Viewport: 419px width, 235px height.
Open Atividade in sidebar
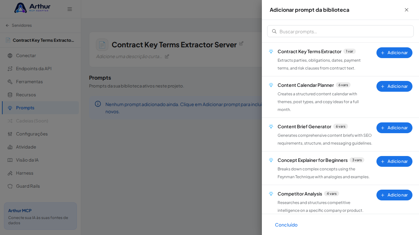point(40,147)
